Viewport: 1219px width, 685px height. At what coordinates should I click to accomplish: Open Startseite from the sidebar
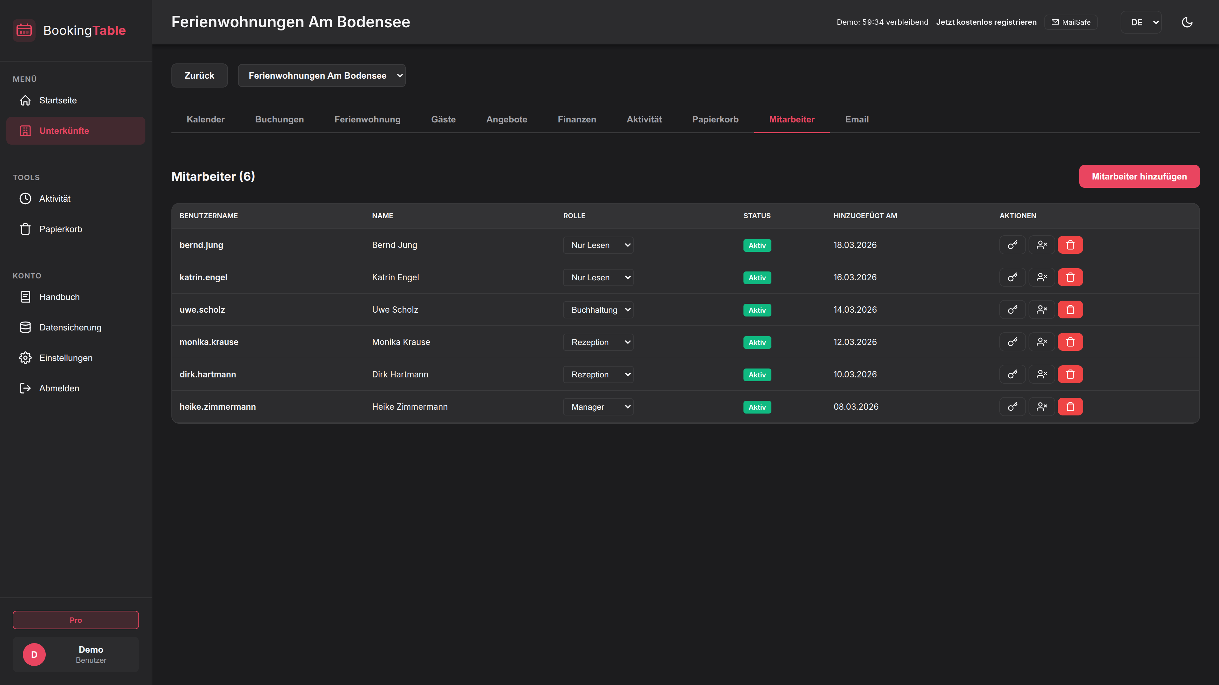76,100
